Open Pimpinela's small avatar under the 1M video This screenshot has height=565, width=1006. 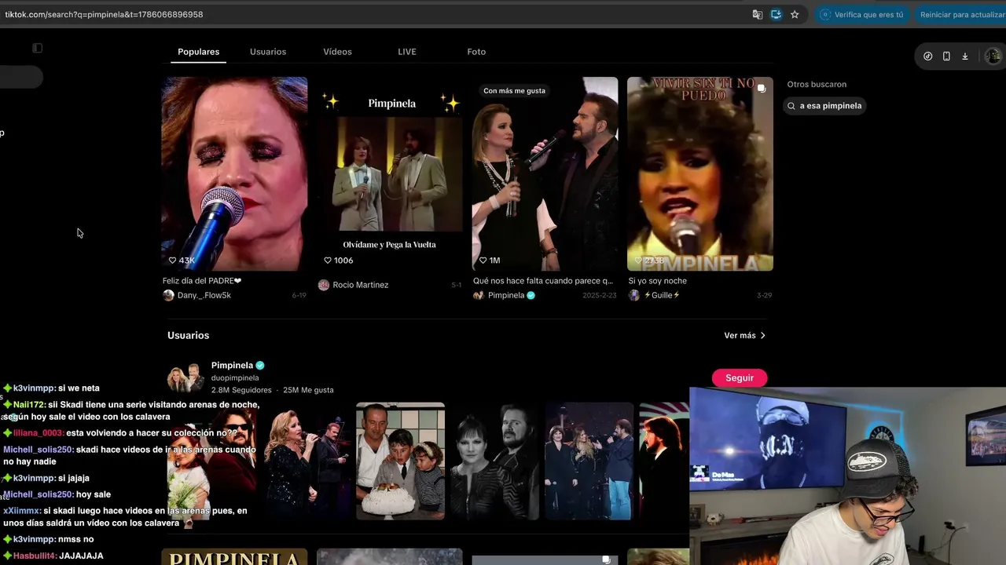(x=479, y=295)
